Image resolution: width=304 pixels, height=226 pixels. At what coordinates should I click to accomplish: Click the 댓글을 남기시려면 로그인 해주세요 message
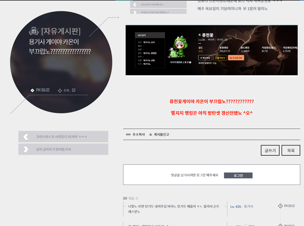coord(195,175)
